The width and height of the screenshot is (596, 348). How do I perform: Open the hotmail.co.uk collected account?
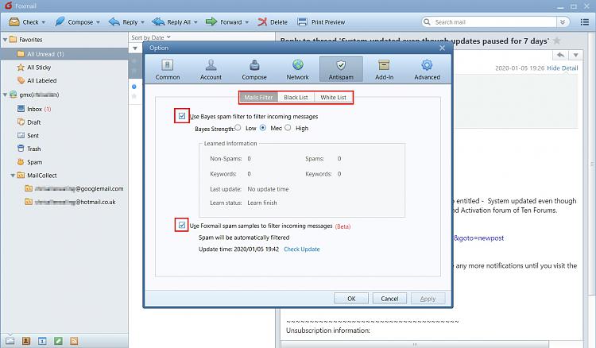70,202
